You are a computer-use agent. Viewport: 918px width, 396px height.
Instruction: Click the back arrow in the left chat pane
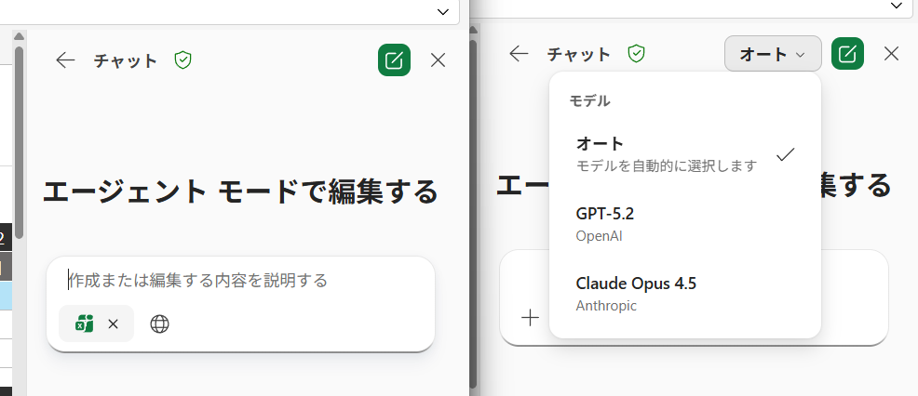tap(65, 60)
